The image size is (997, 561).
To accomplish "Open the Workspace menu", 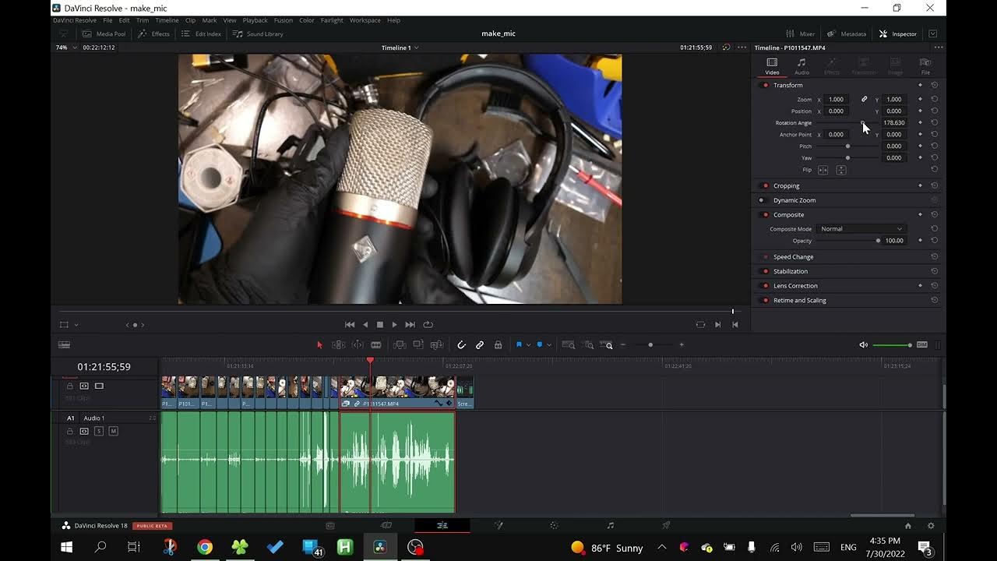I will (365, 20).
